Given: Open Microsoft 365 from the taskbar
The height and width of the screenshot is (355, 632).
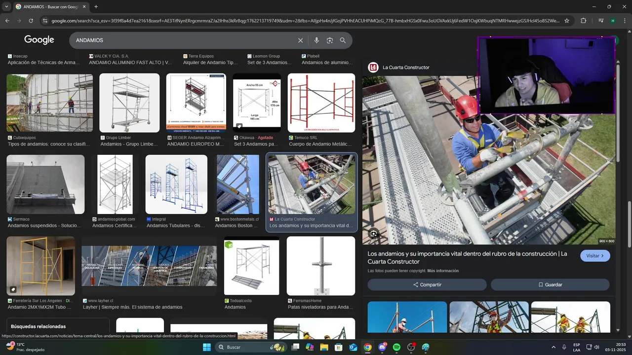Looking at the screenshot, I should click(x=310, y=347).
